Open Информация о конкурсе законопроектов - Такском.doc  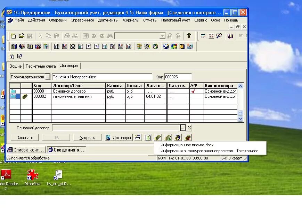coord(209,151)
